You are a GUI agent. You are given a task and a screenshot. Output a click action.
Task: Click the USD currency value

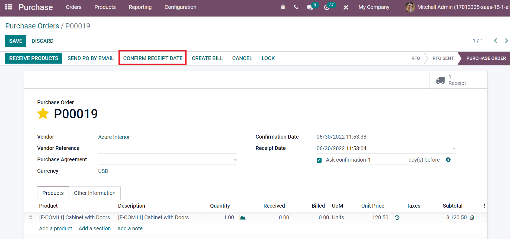pyautogui.click(x=103, y=171)
